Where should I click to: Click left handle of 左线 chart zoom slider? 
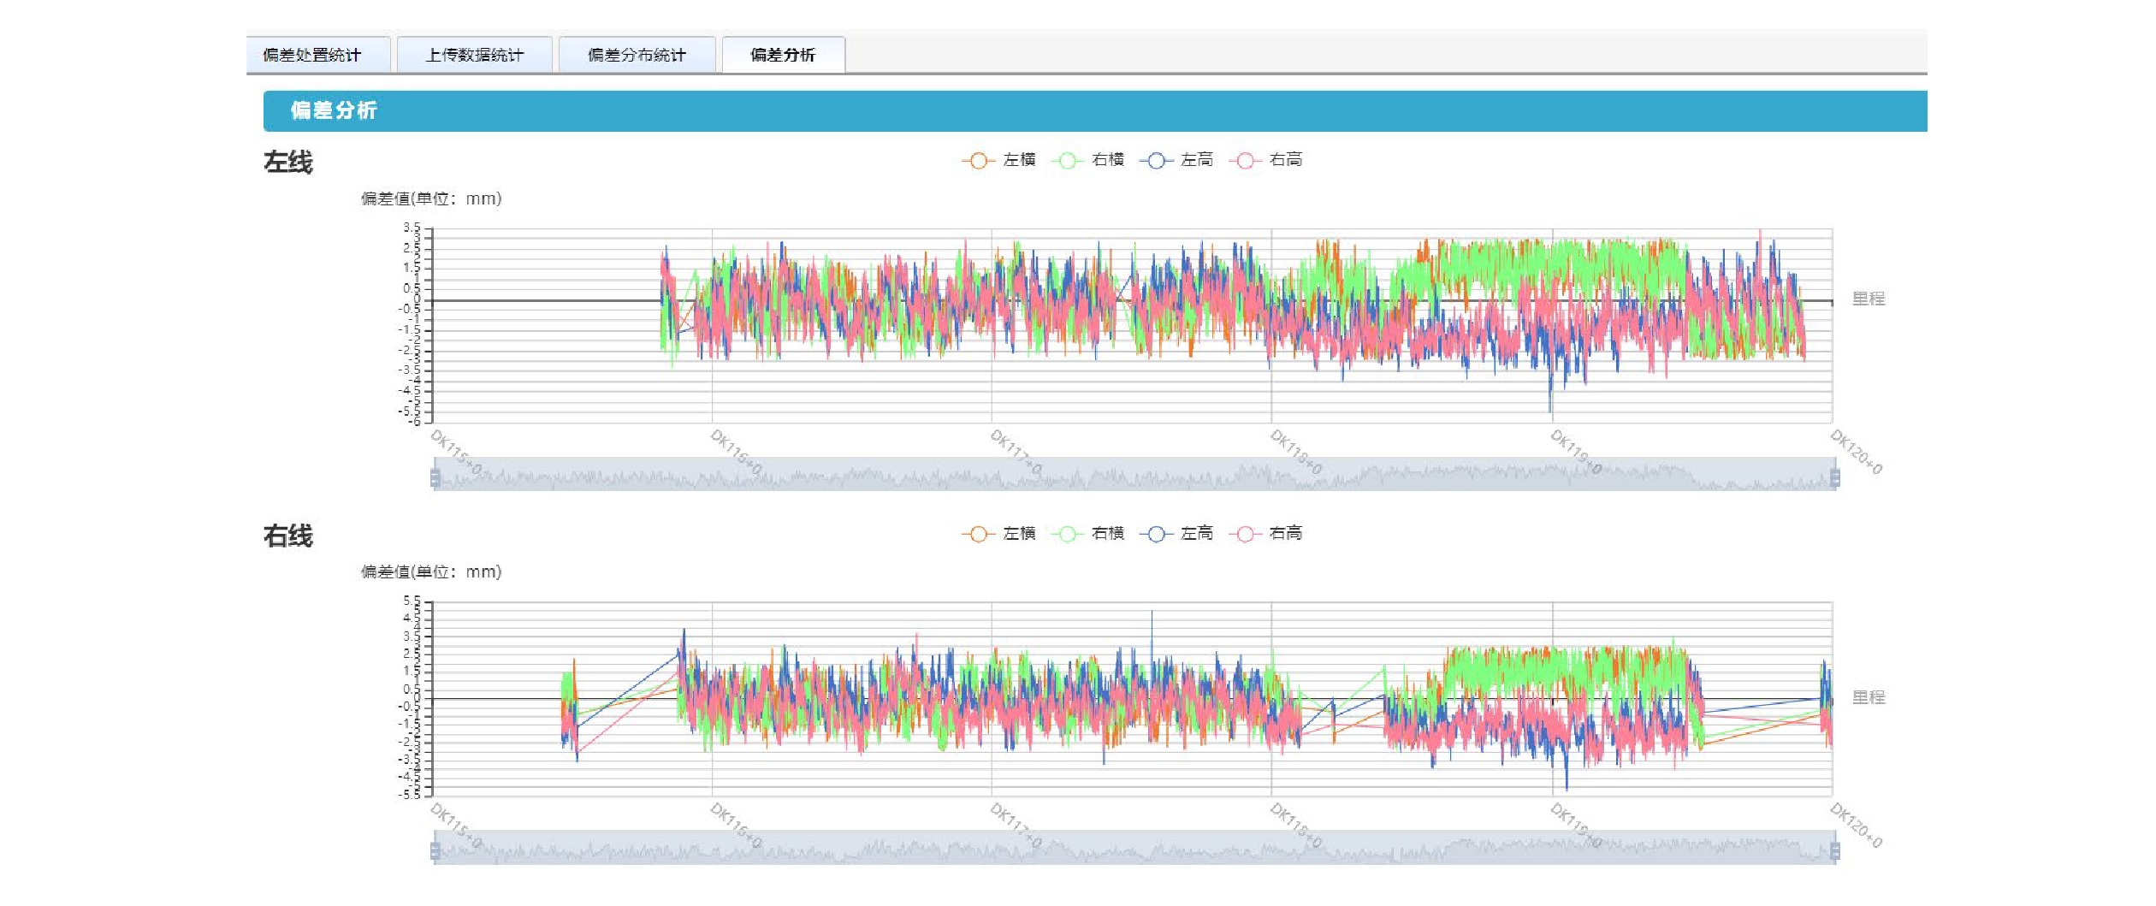point(435,477)
